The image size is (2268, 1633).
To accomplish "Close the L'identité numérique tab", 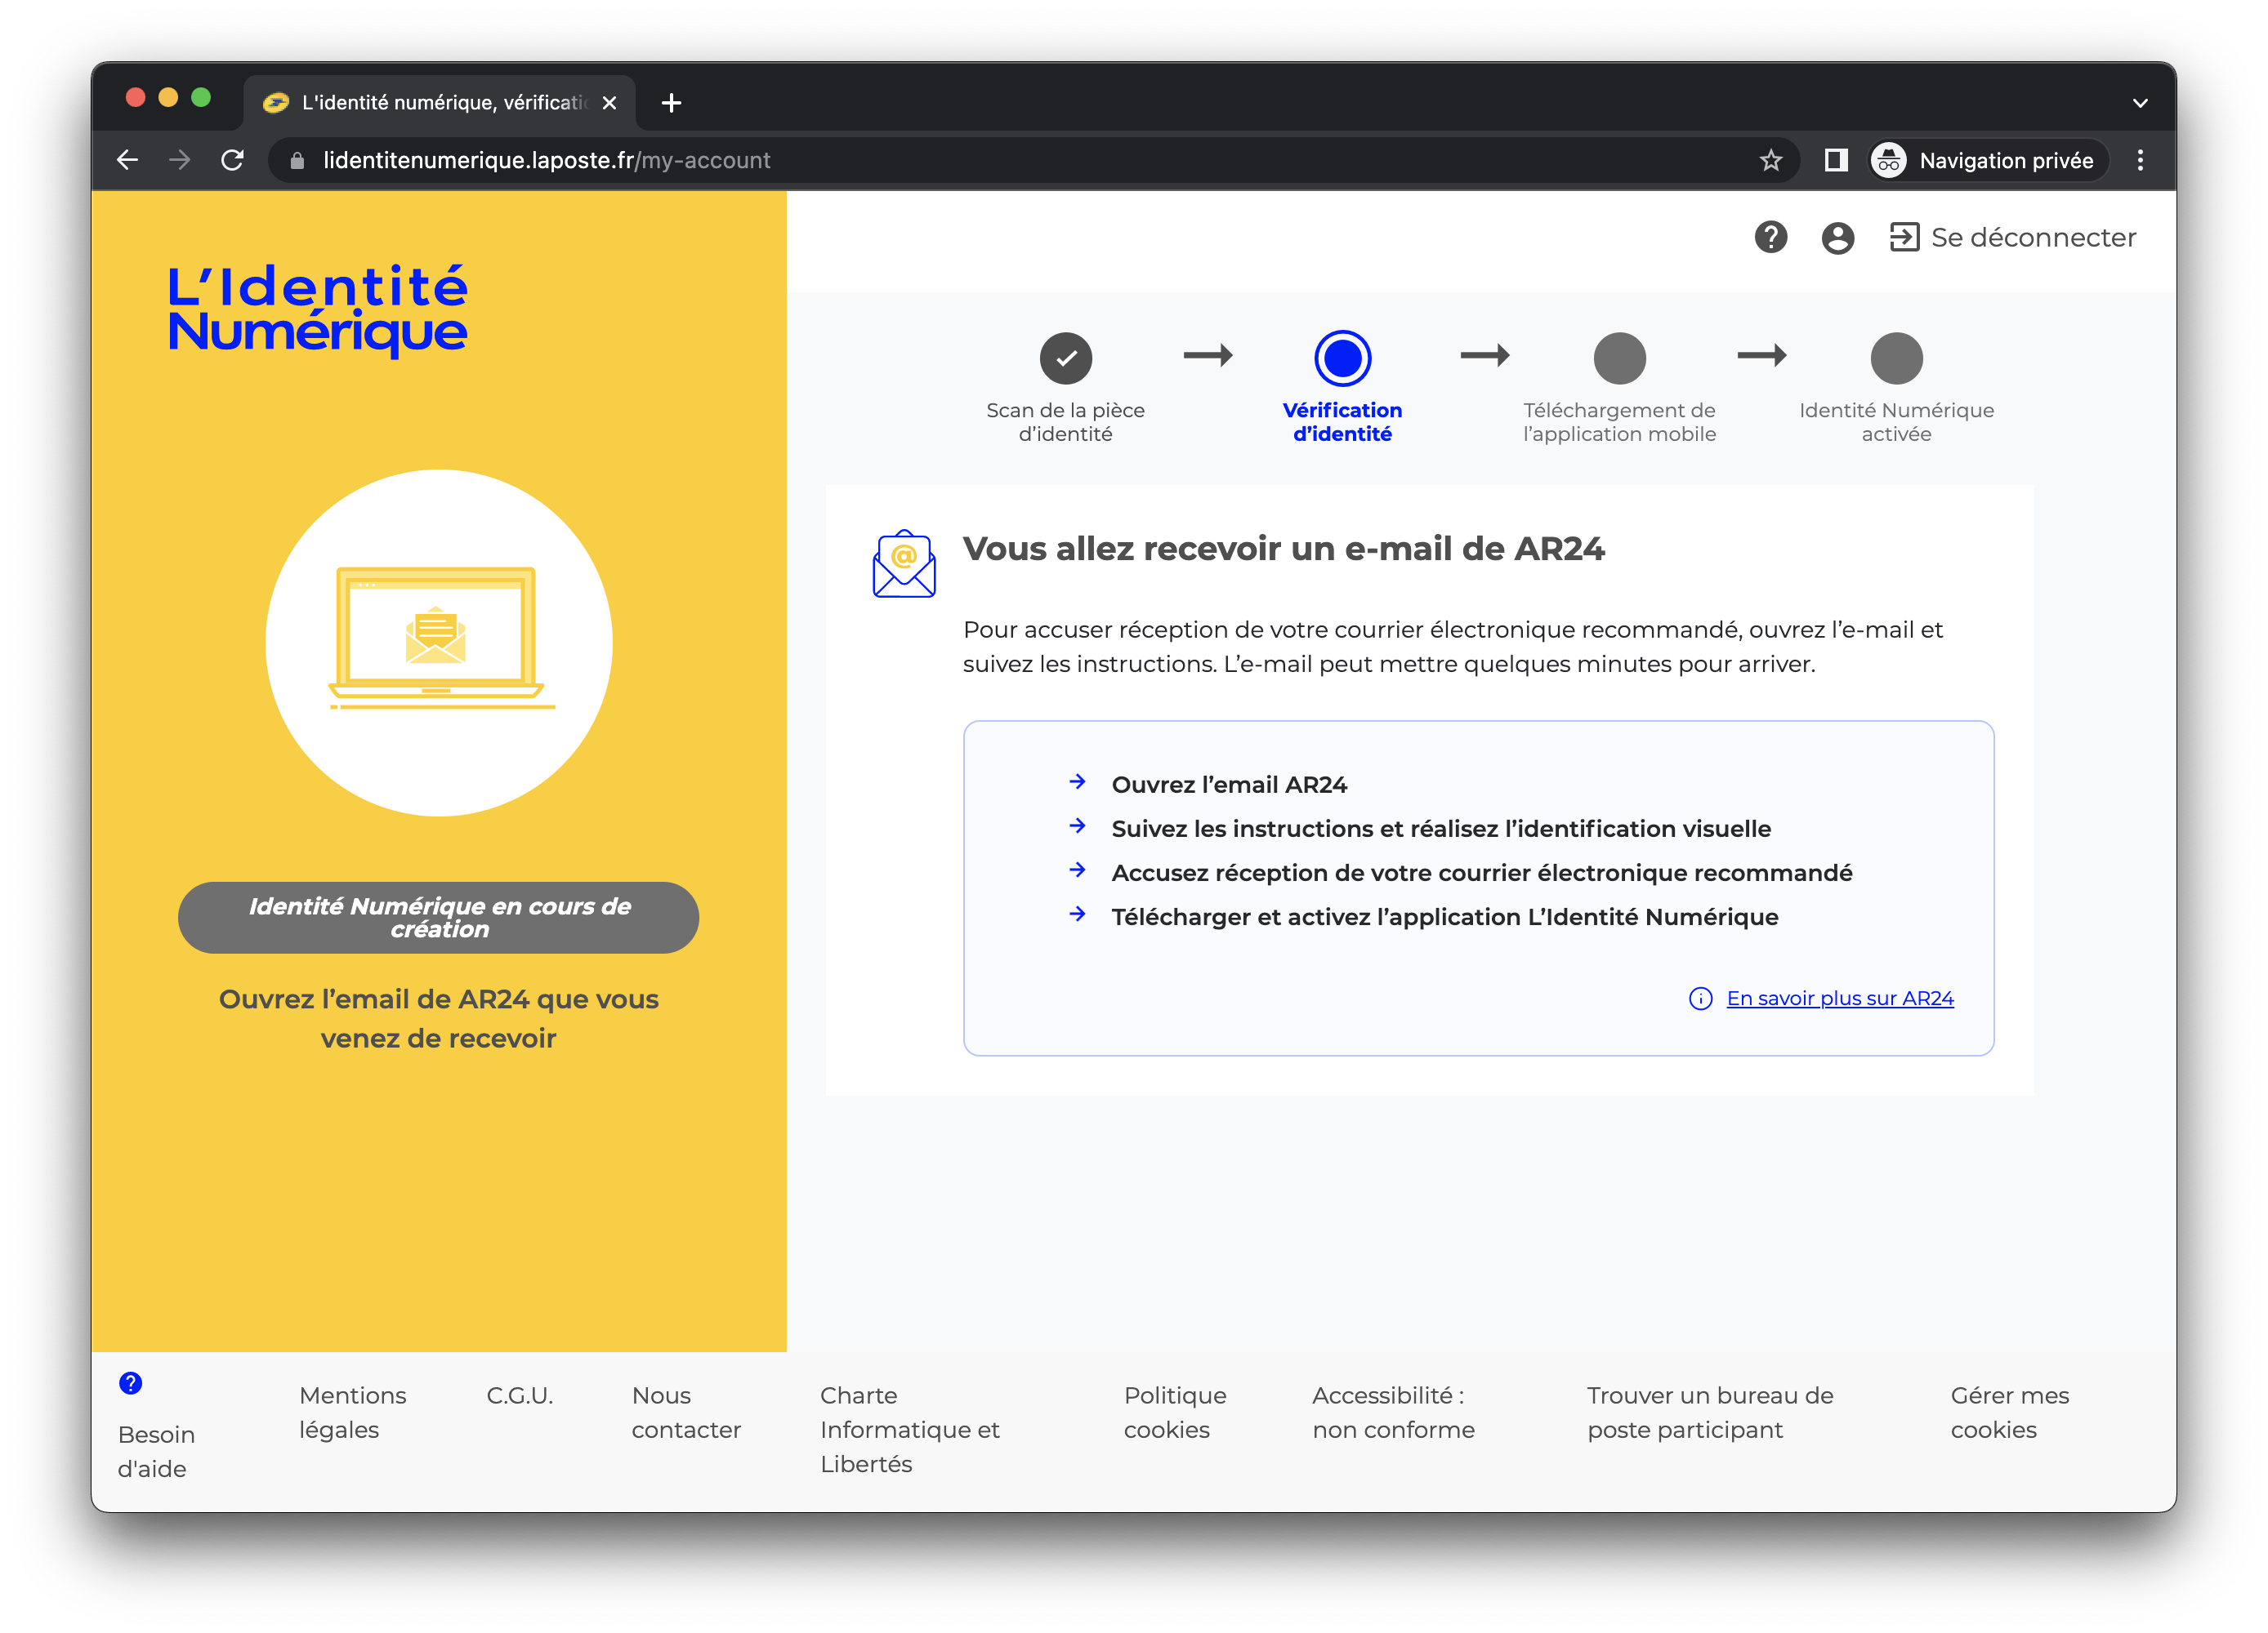I will 609,103.
